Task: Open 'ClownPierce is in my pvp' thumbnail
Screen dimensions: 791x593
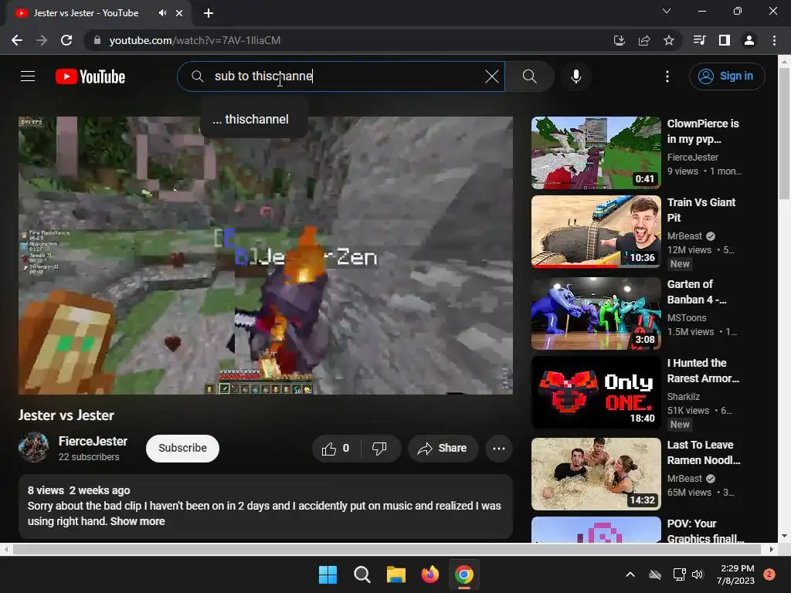Action: pos(596,153)
